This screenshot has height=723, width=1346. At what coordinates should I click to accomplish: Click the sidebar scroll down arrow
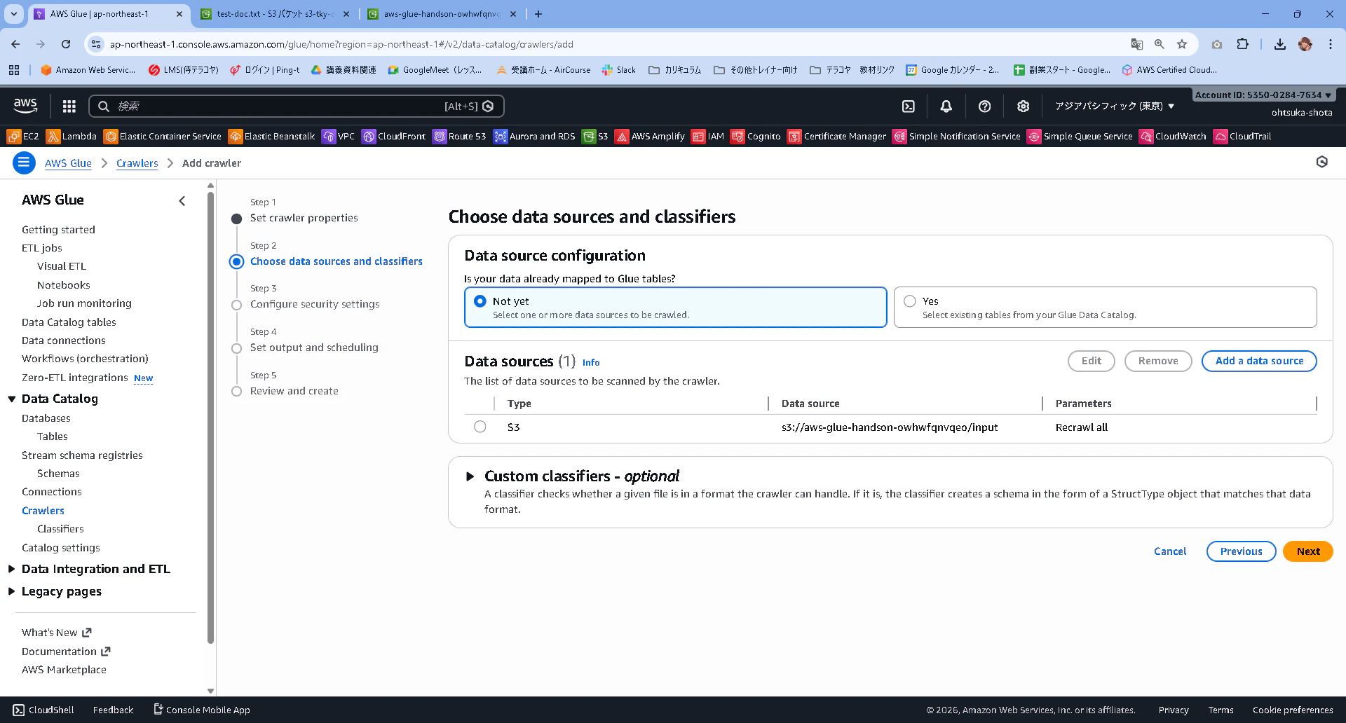pyautogui.click(x=210, y=691)
